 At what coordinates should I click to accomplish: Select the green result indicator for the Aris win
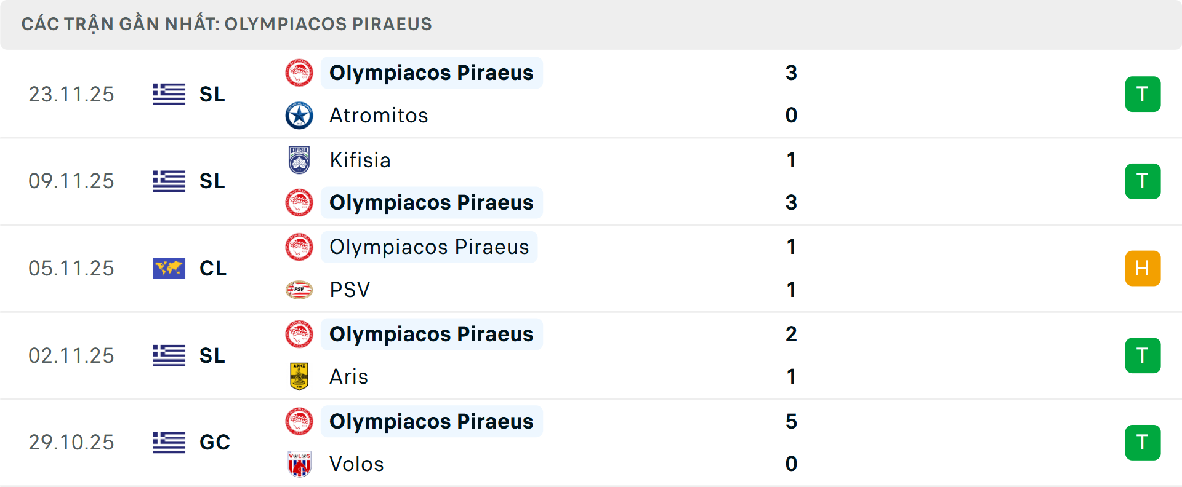coord(1143,355)
